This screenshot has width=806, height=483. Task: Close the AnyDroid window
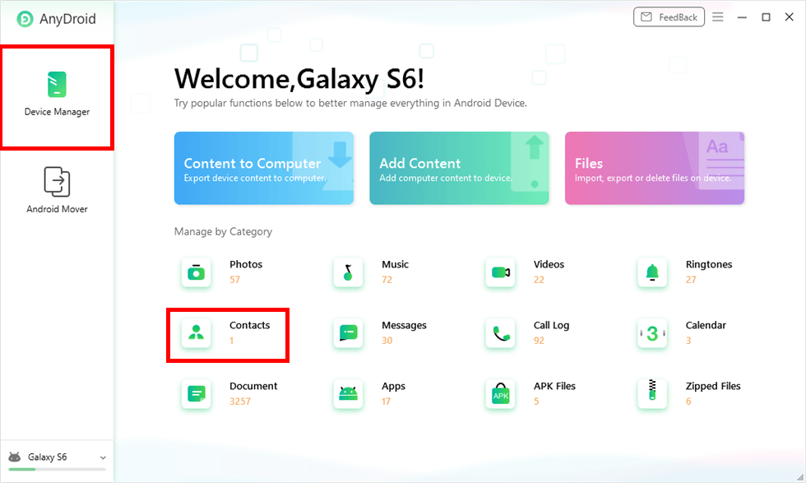[789, 17]
